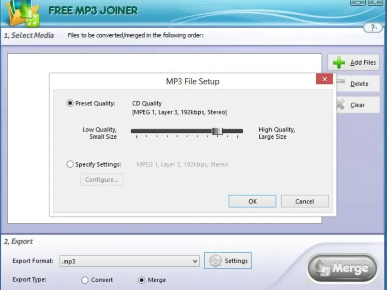Image resolution: width=387 pixels, height=290 pixels.
Task: Choose Convert export type
Action: (x=85, y=280)
